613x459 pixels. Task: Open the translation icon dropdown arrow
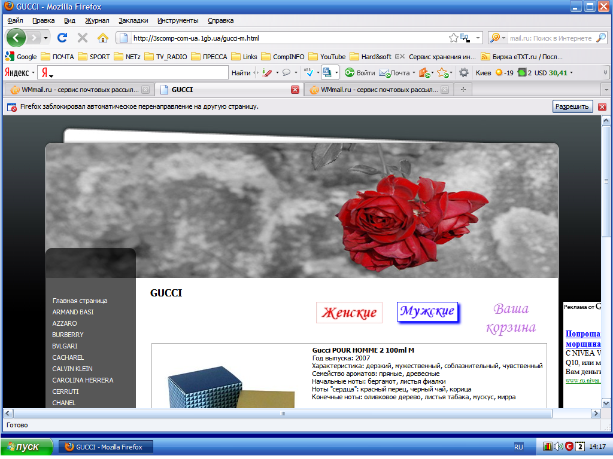[x=336, y=72]
